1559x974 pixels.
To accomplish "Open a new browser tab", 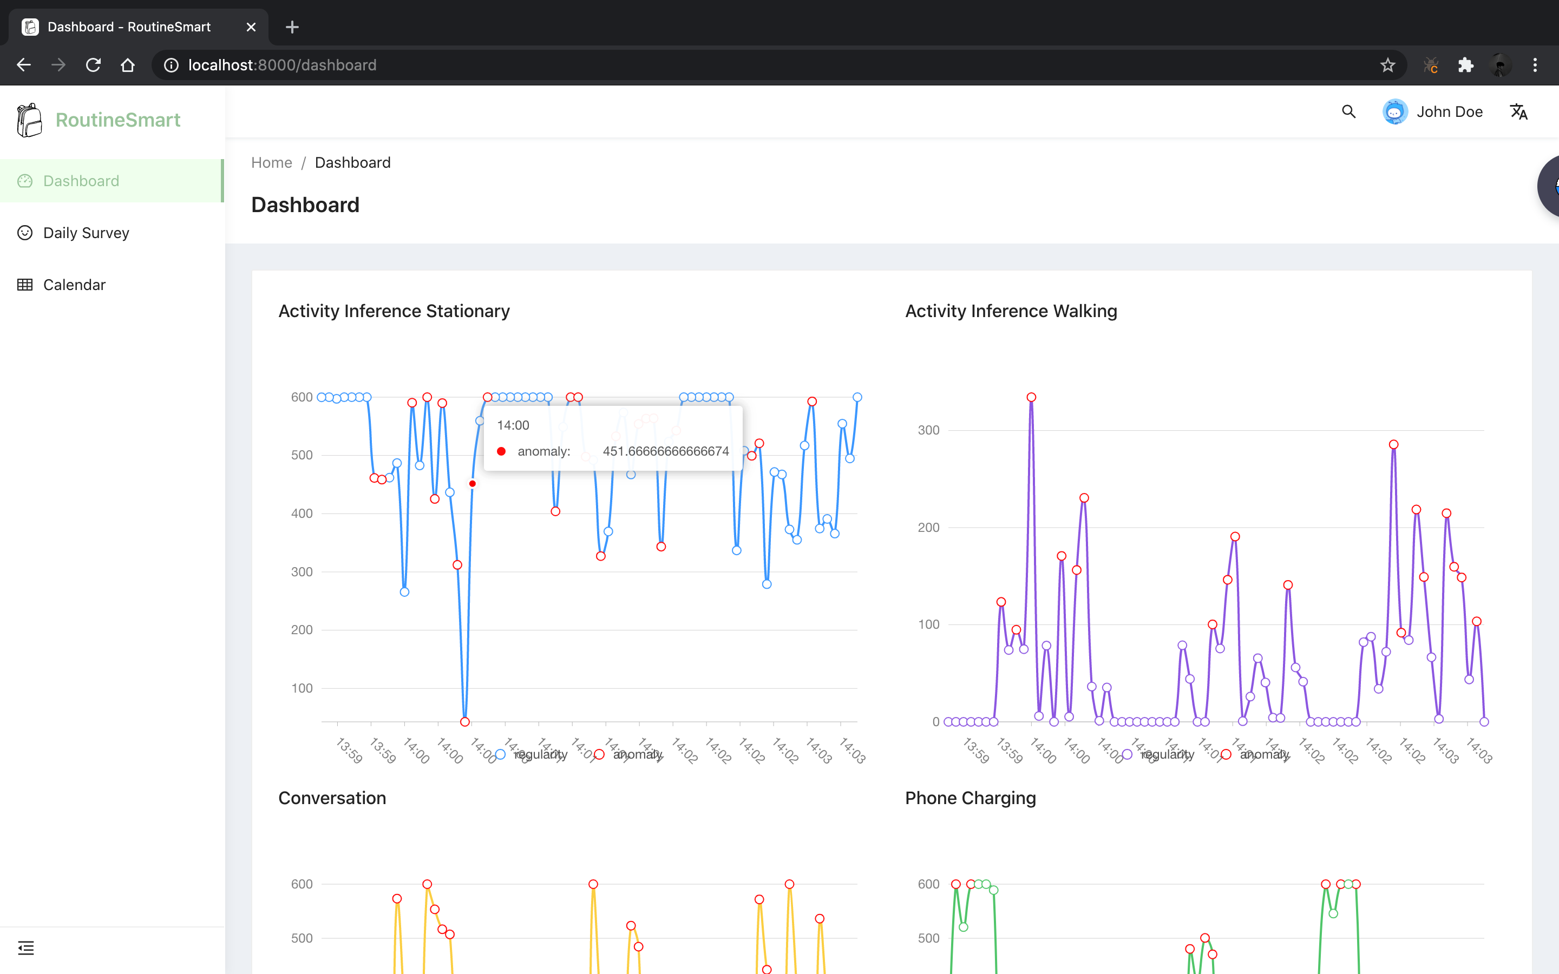I will [292, 27].
